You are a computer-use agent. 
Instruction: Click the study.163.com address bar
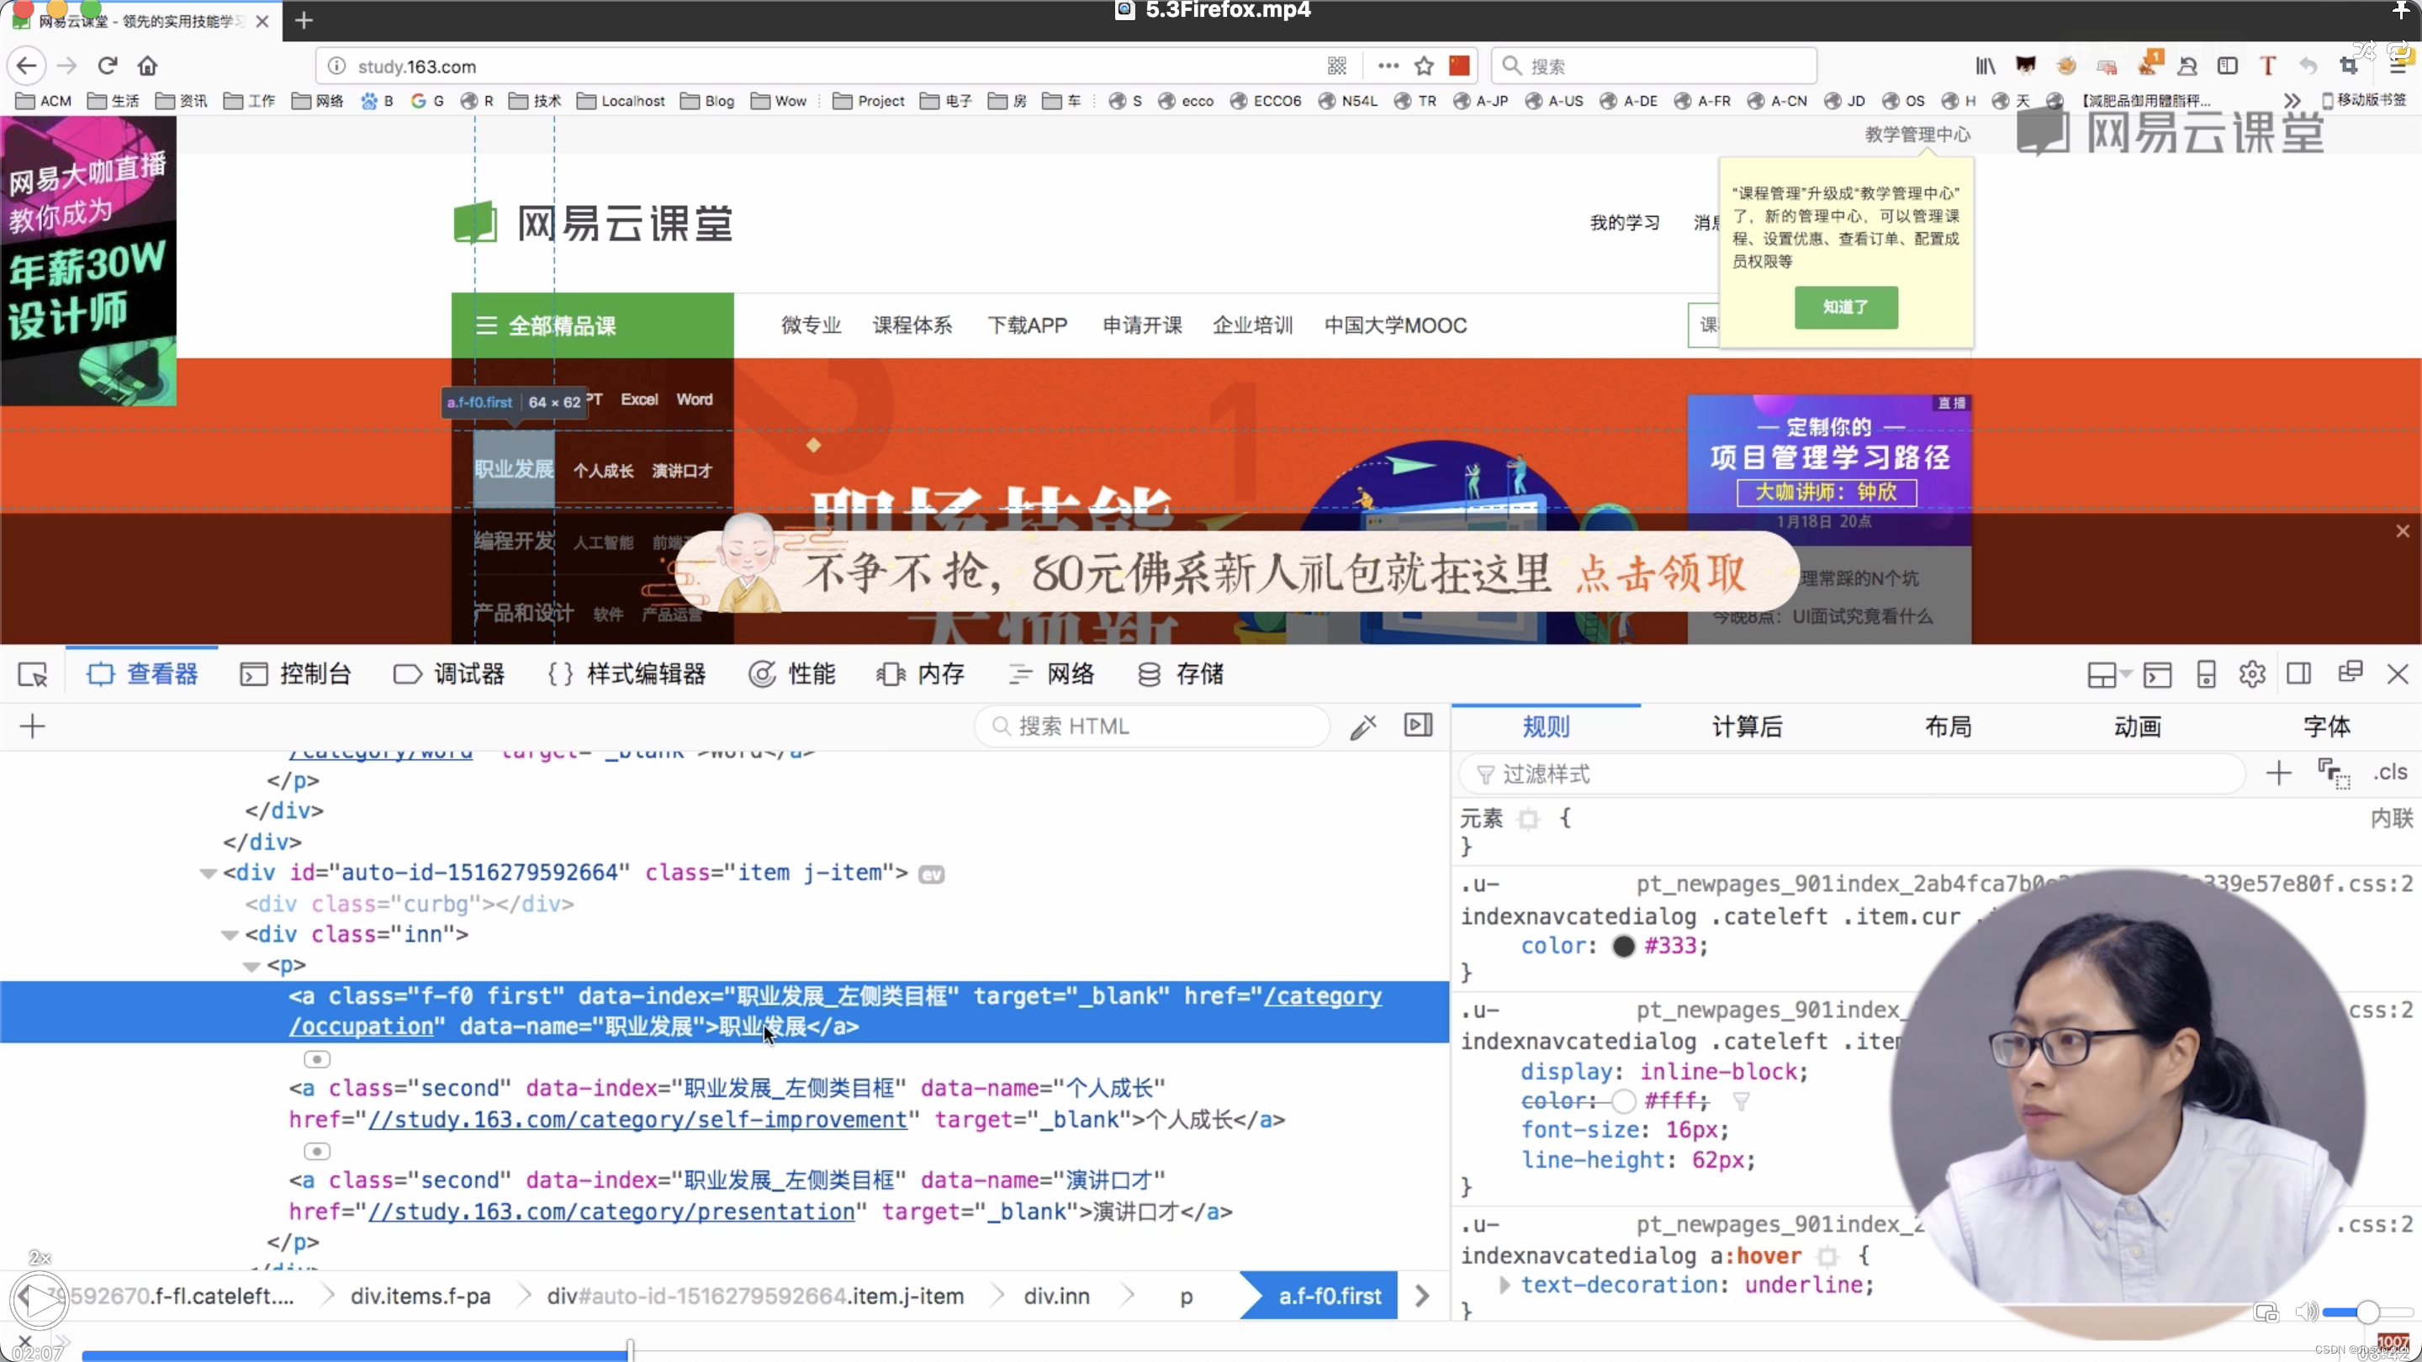(x=818, y=66)
